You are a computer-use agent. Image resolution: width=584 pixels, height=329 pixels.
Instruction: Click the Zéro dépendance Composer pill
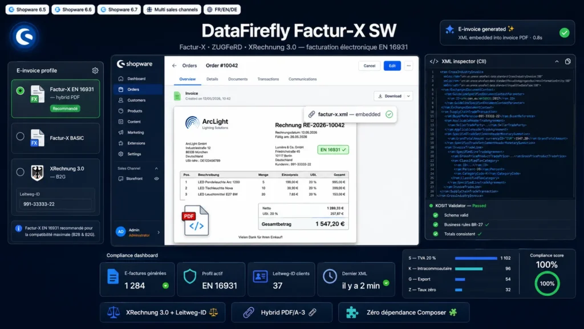[404, 312]
